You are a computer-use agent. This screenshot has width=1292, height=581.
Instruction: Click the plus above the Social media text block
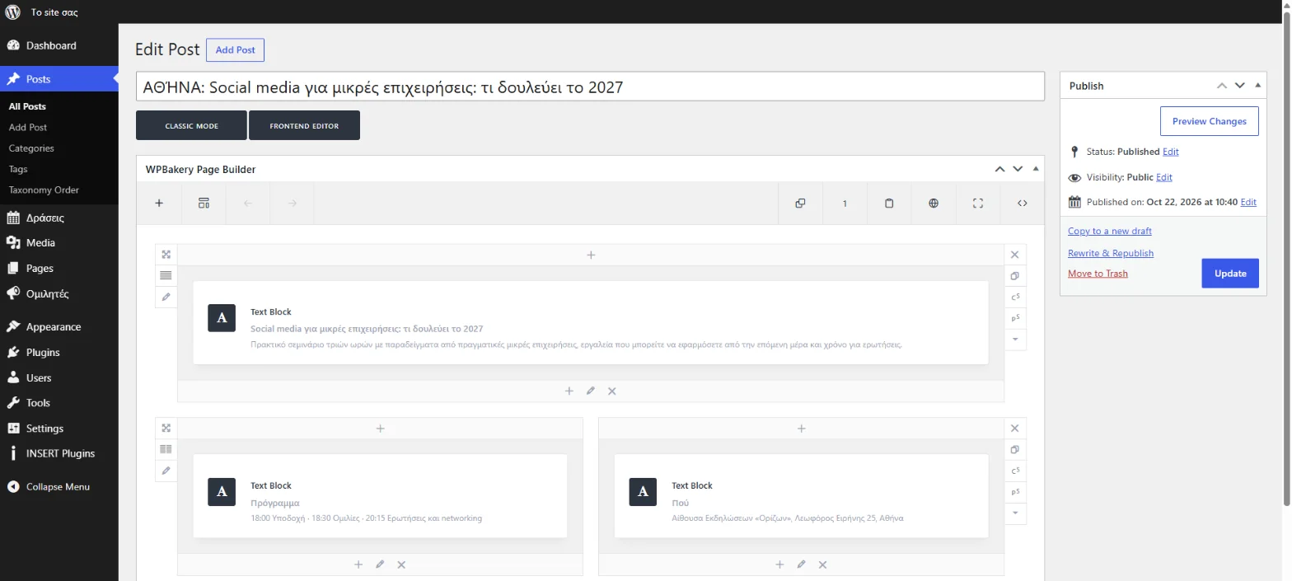click(x=591, y=255)
